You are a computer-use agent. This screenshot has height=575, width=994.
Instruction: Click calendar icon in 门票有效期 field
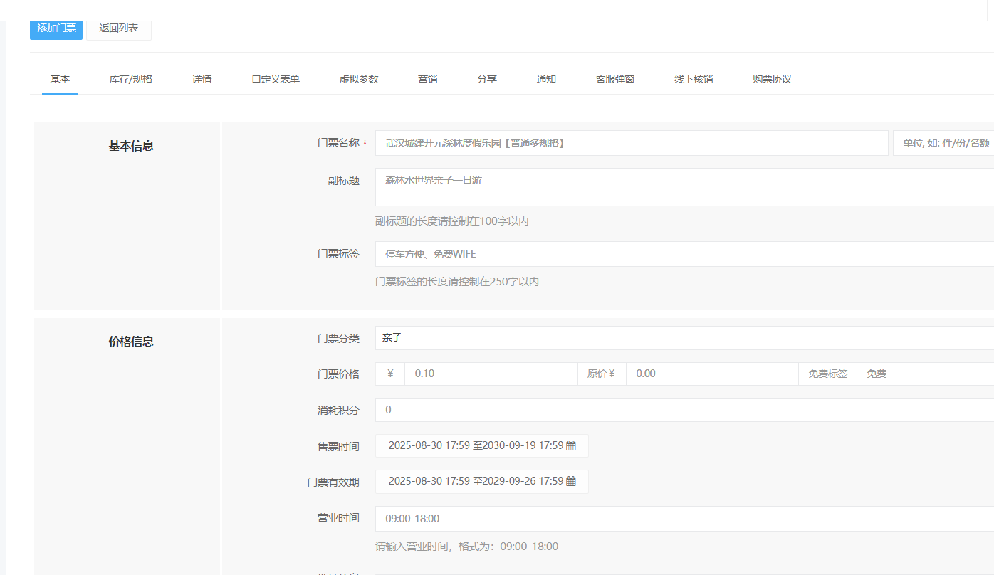coord(571,482)
